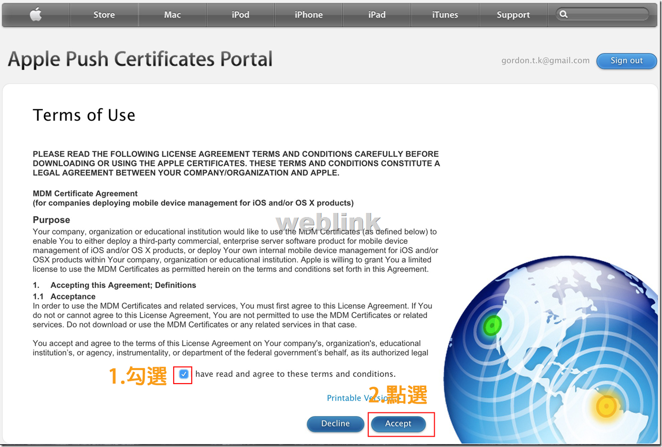Open the iPad nav item

point(377,14)
